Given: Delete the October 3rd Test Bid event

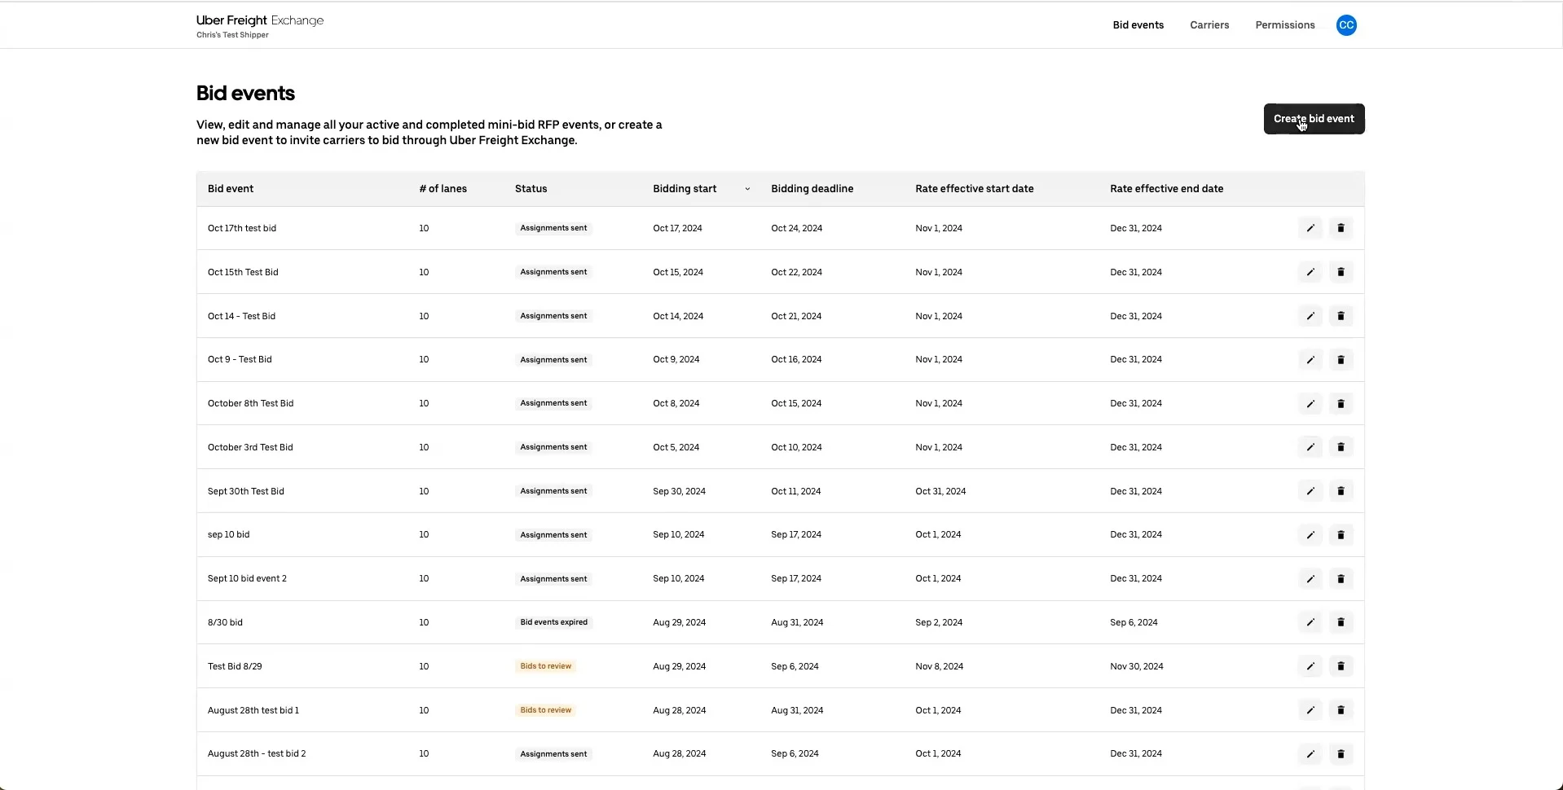Looking at the screenshot, I should (x=1341, y=446).
